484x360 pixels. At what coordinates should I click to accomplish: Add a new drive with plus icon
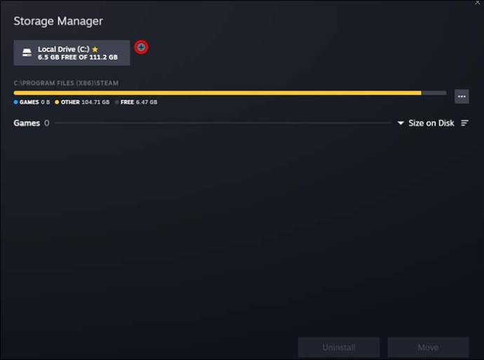tap(141, 47)
